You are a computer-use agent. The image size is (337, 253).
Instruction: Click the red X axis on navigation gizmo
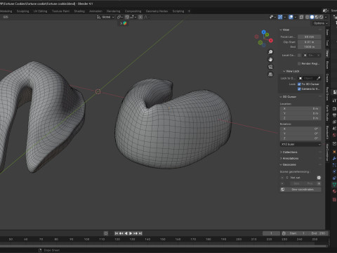pos(271,41)
